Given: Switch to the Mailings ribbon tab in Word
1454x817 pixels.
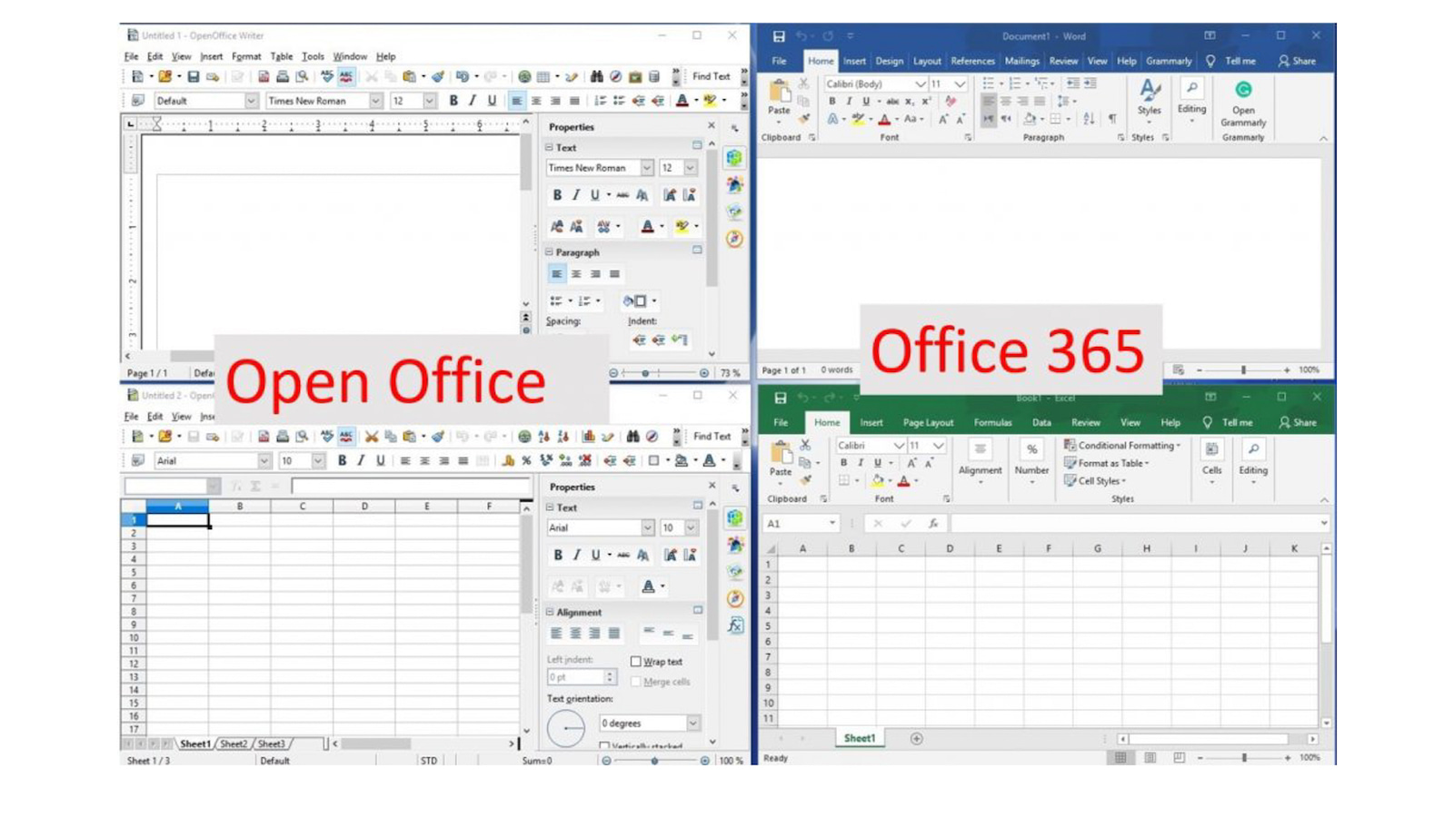Looking at the screenshot, I should click(1021, 61).
